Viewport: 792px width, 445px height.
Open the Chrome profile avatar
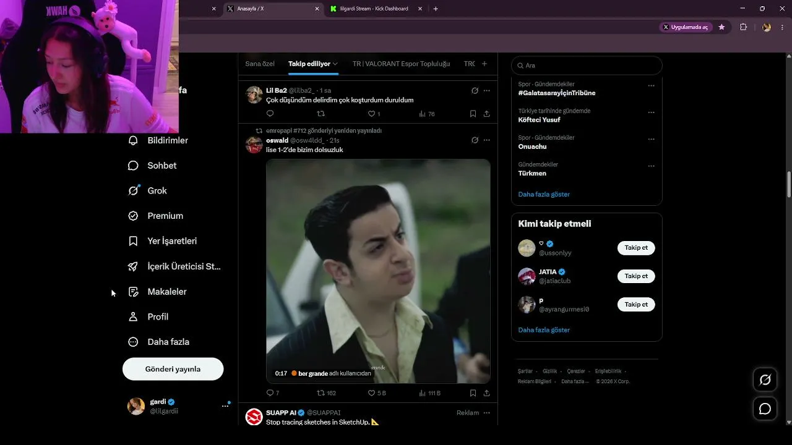767,27
